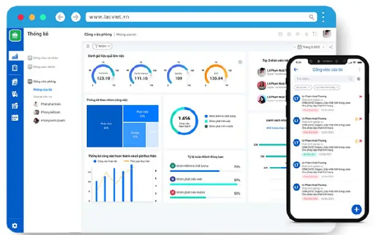Click the 95% progress bar
376x235 pixels.
coord(205,184)
